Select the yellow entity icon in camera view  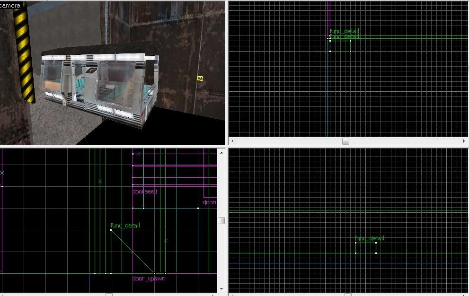click(200, 78)
